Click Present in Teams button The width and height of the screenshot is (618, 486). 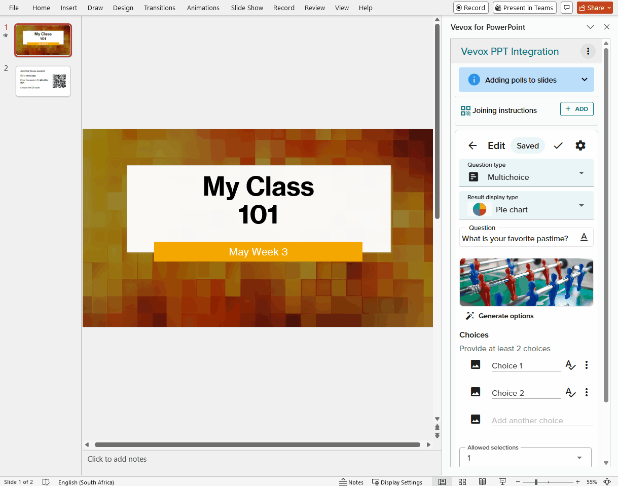pos(524,8)
